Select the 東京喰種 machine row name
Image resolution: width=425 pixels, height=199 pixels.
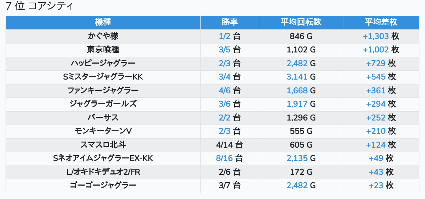pos(103,49)
